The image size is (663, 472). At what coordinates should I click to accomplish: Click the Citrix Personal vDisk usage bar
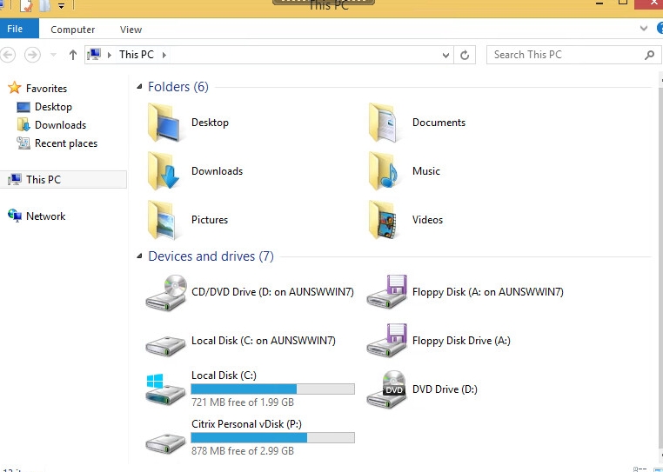[x=272, y=438]
